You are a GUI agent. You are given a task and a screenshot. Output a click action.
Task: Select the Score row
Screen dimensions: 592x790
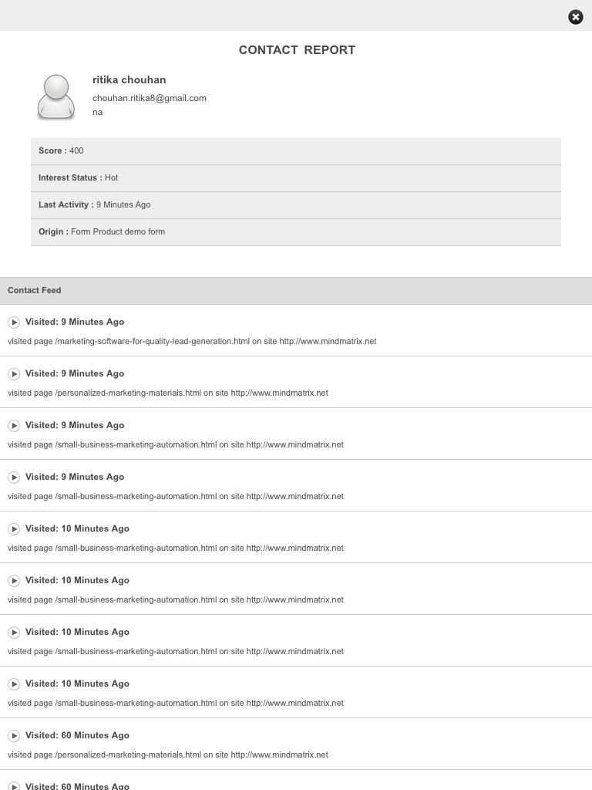[296, 151]
